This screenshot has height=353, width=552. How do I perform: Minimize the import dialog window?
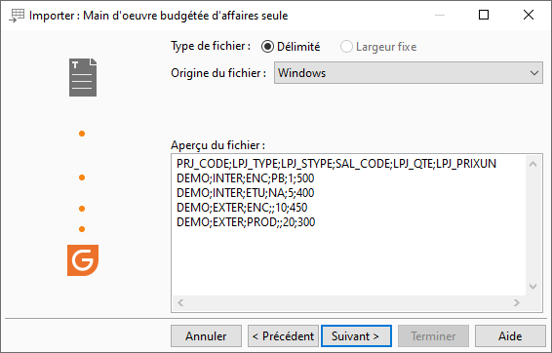440,16
